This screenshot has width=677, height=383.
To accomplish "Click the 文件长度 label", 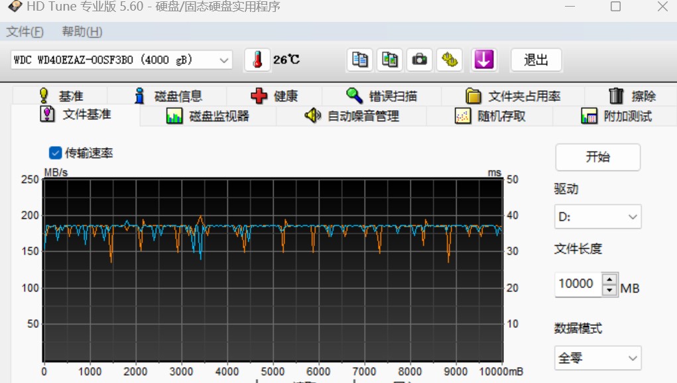I will [x=578, y=248].
